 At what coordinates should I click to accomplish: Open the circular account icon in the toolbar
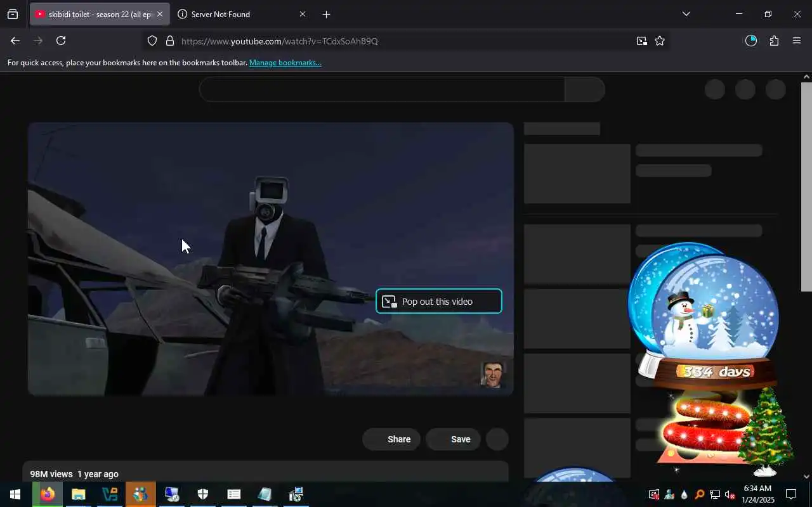751,41
